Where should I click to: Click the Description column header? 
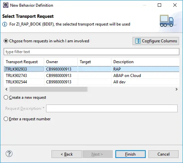point(145,62)
